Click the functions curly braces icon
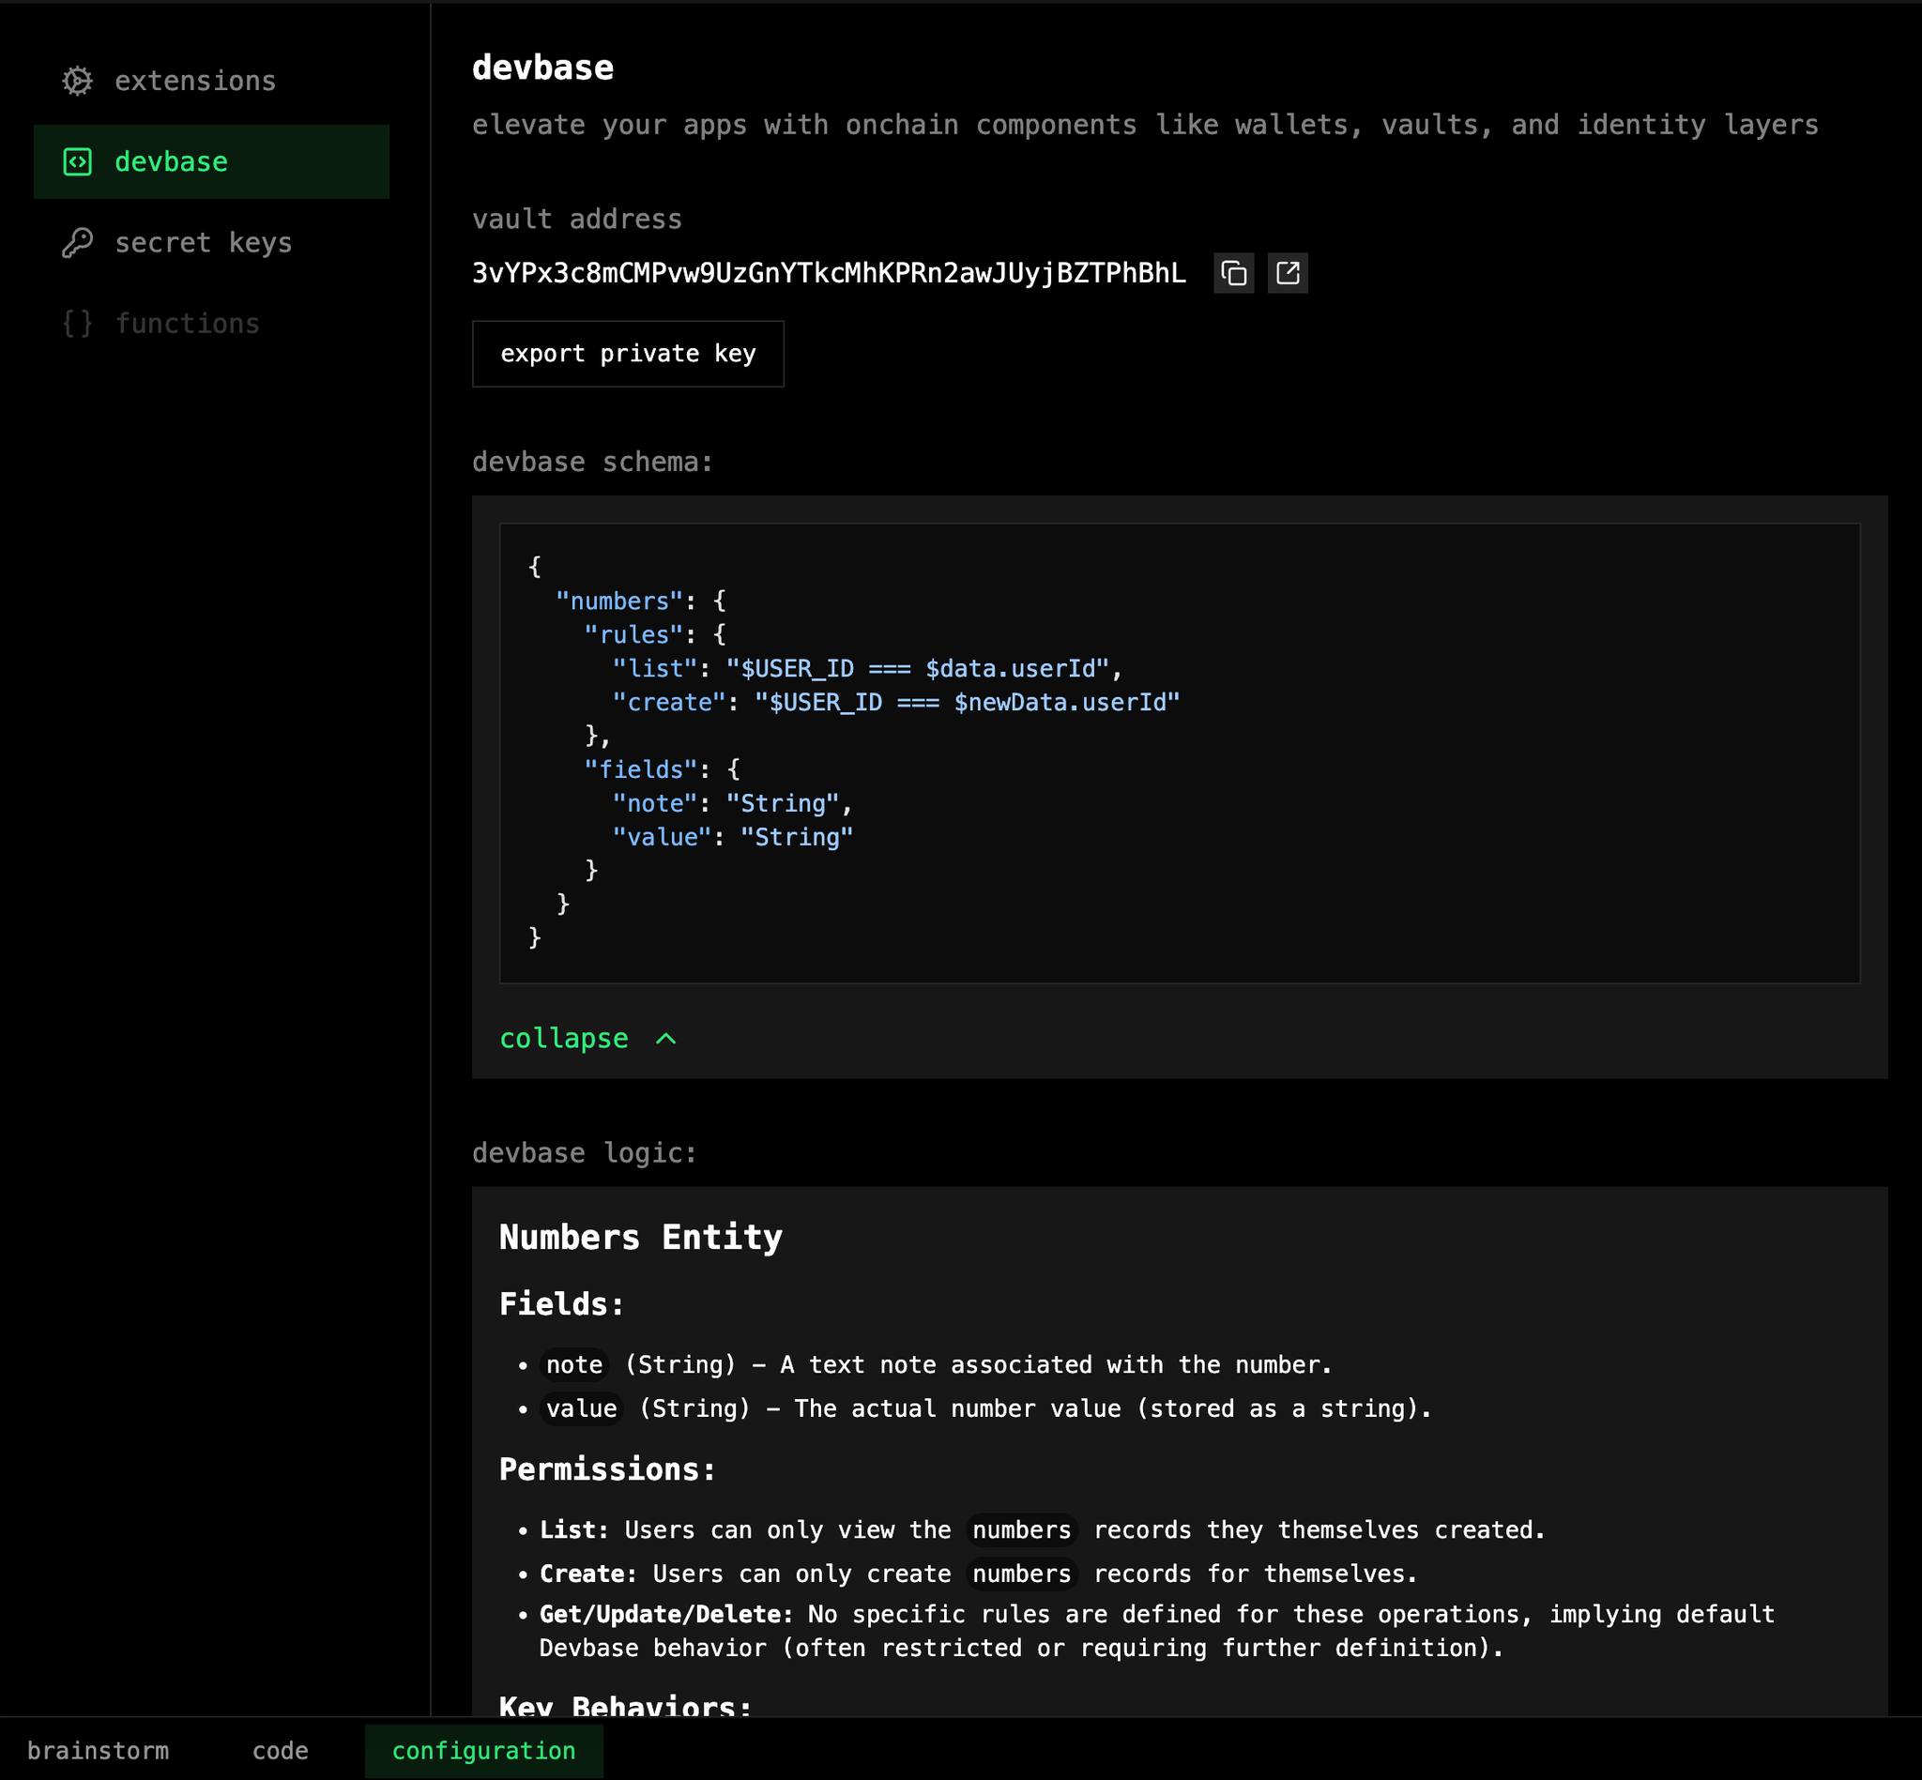 77,324
